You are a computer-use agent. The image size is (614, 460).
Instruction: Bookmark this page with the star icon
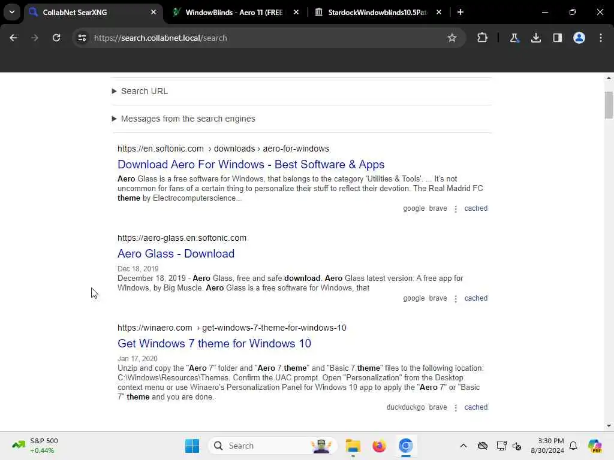pyautogui.click(x=452, y=38)
